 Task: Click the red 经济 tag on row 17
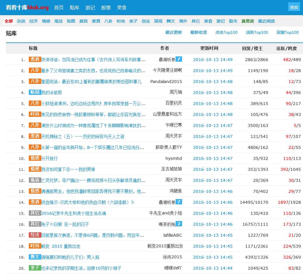35,235
